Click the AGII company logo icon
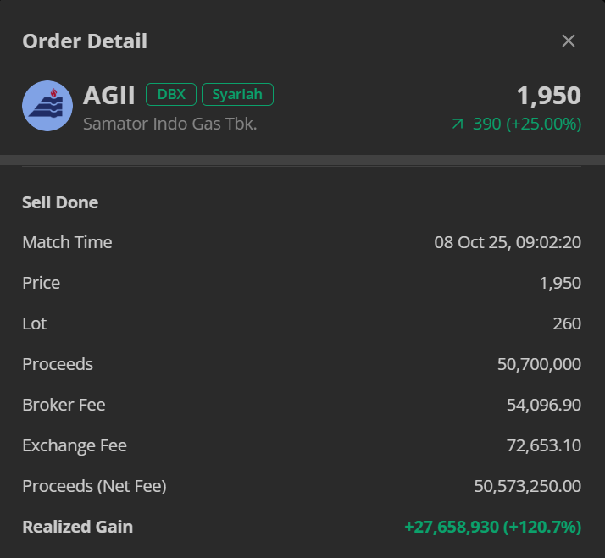The height and width of the screenshot is (558, 605). (x=47, y=106)
